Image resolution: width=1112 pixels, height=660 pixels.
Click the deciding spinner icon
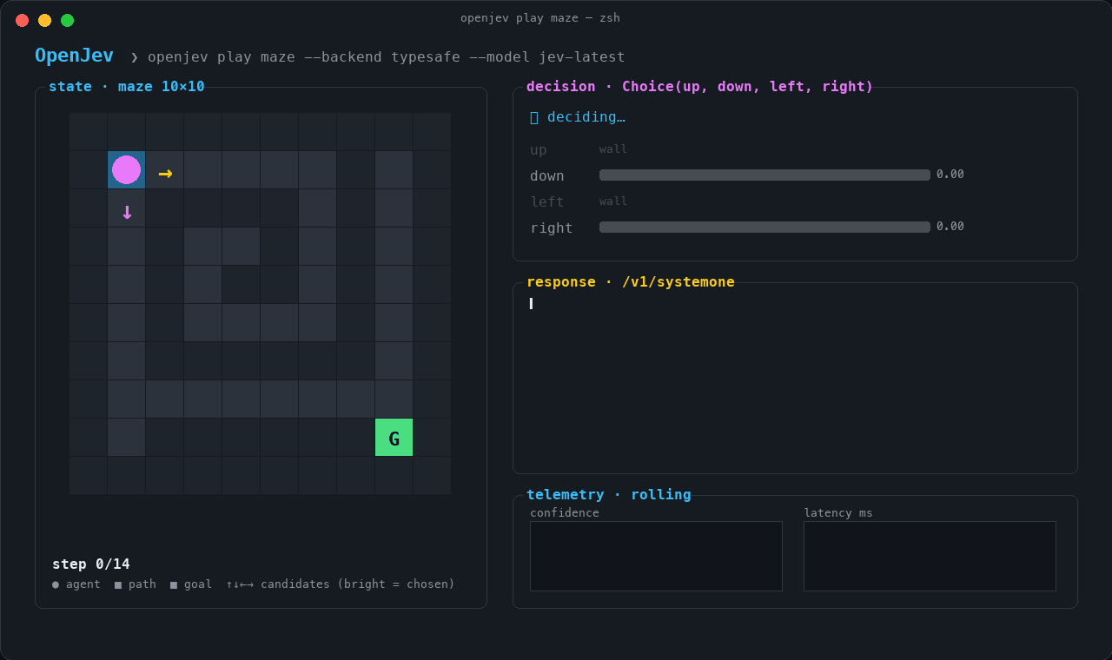pos(534,117)
